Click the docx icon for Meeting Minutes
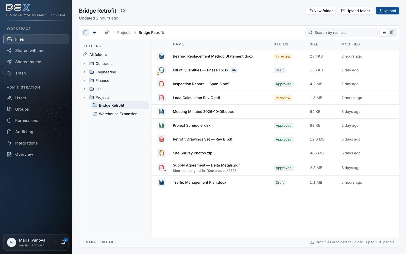The height and width of the screenshot is (254, 406). (161, 112)
